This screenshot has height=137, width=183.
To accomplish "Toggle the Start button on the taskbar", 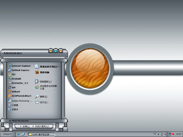I will tap(7, 134).
